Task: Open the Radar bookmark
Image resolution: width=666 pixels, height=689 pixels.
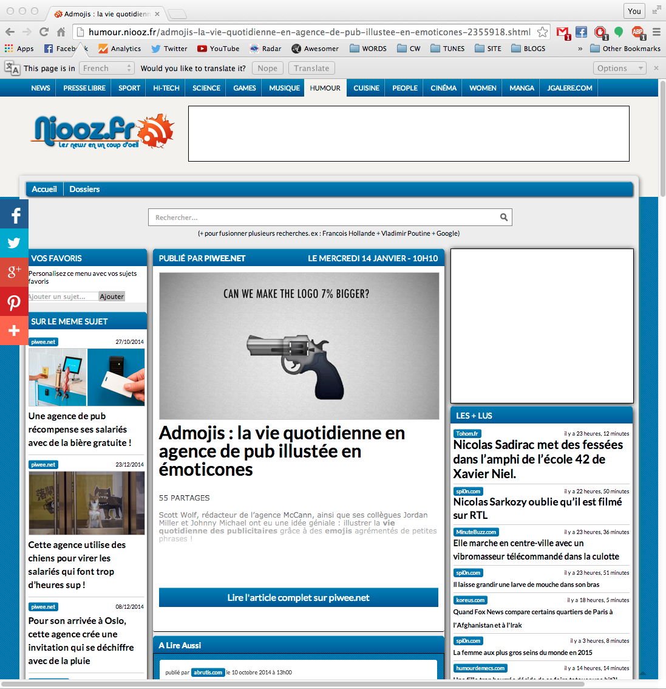Action: click(265, 49)
